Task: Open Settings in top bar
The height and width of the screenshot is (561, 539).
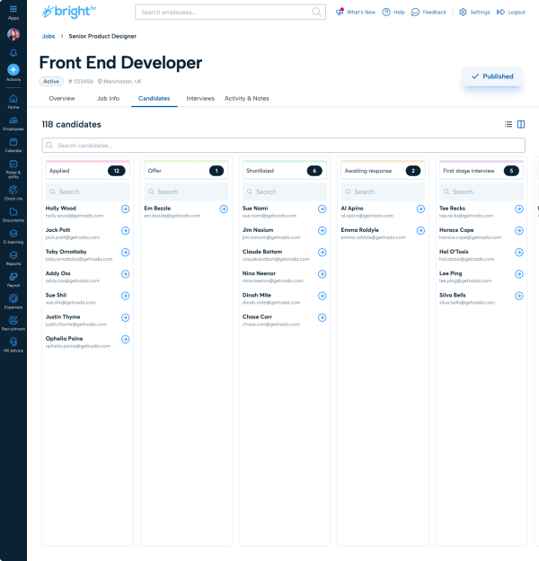Action: pyautogui.click(x=474, y=12)
